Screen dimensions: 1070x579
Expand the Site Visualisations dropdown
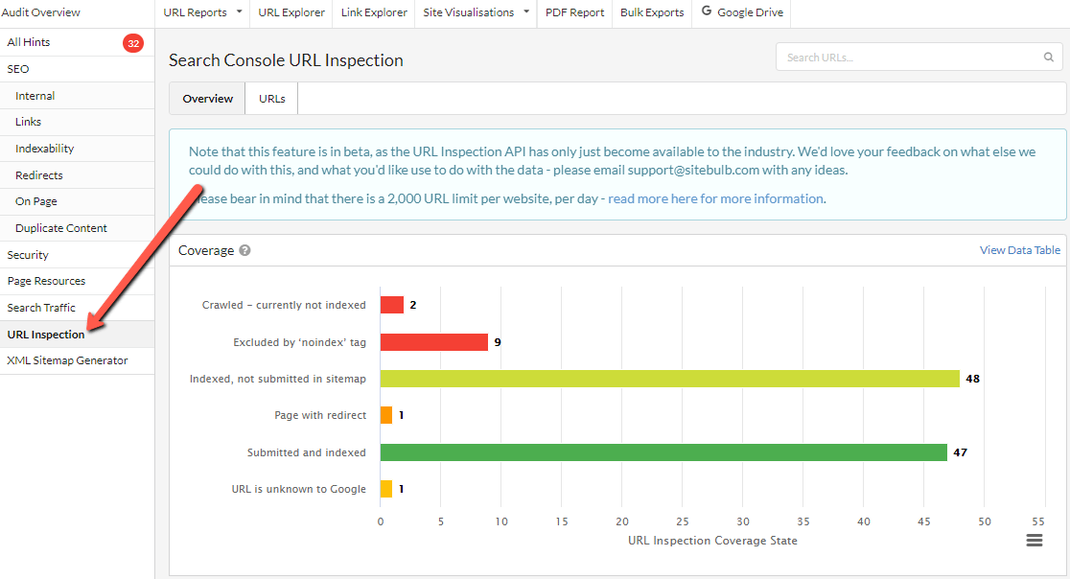click(477, 12)
